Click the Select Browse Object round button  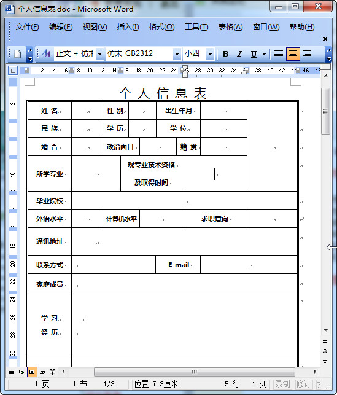tap(325, 351)
